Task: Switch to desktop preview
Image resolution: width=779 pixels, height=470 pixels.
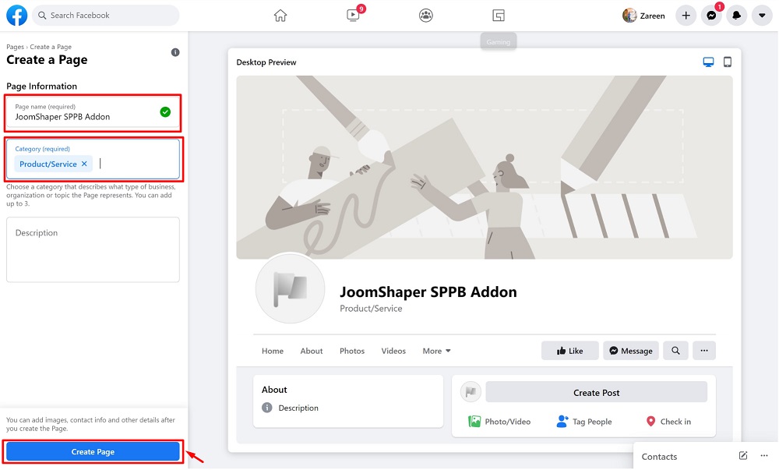Action: (708, 62)
